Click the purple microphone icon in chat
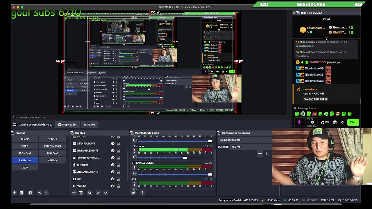372x209 pixels. coord(299,122)
